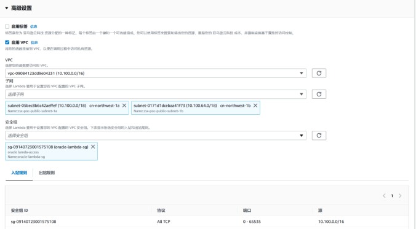Remove subnet cn-northwest-1a chip
This screenshot has height=229, width=416.
tap(124, 106)
